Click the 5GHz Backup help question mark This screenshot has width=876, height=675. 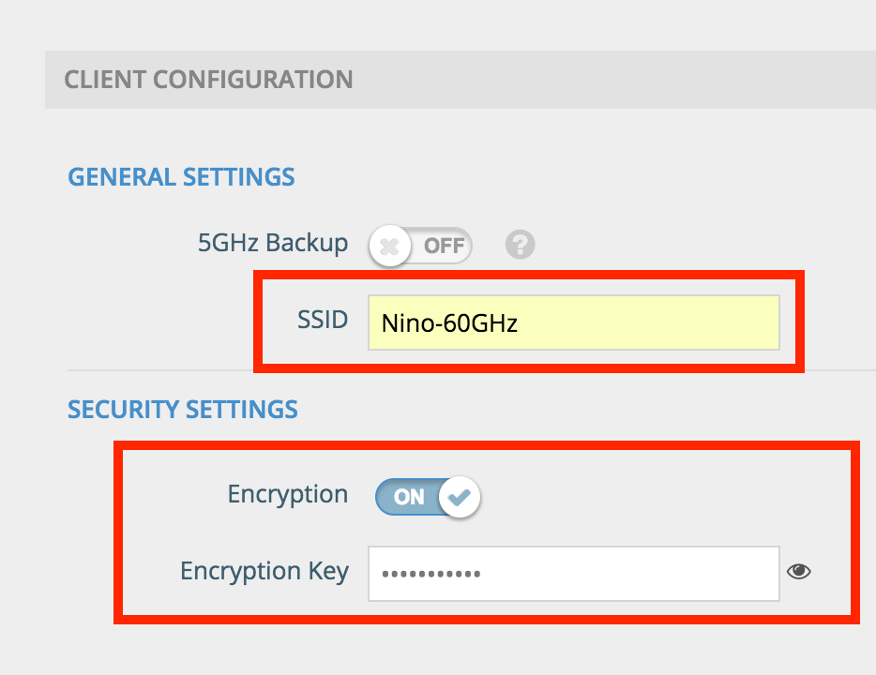click(521, 245)
